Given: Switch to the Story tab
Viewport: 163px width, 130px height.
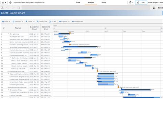Looking at the screenshot, I should click(x=104, y=2).
